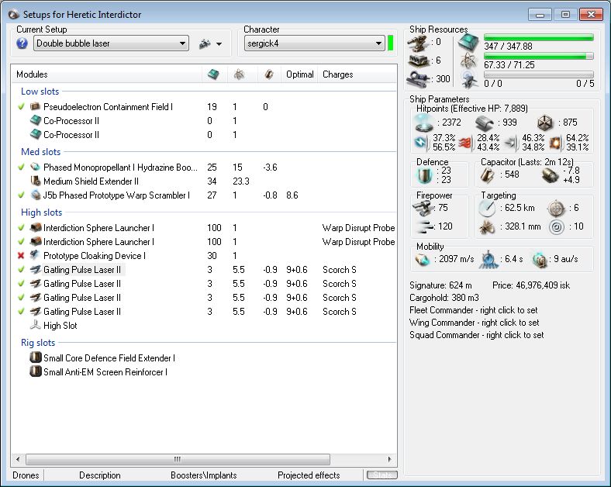Click the powergrid usage bar 67.33 / 71.25
This screenshot has height=487, width=611.
tap(539, 56)
